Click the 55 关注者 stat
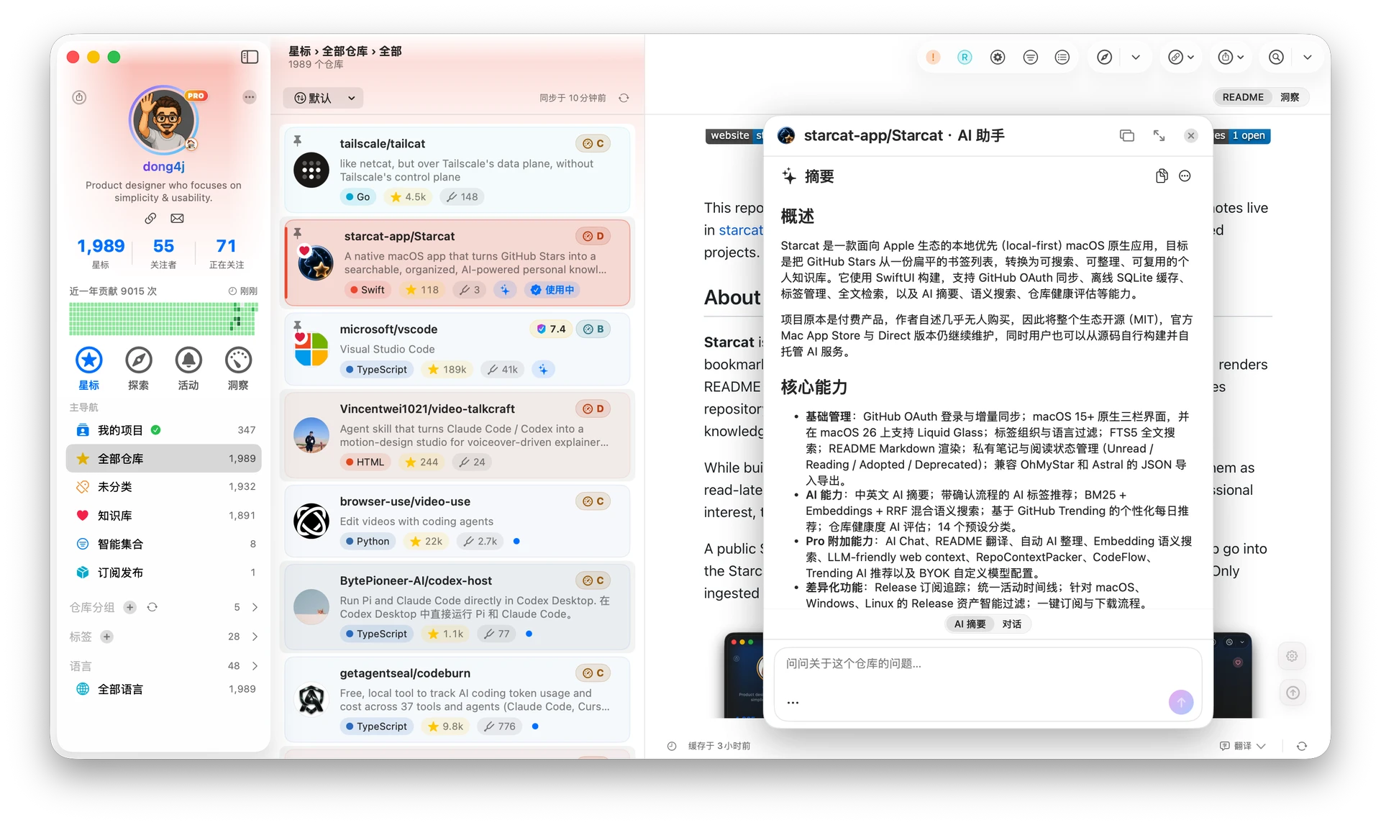 [x=163, y=252]
